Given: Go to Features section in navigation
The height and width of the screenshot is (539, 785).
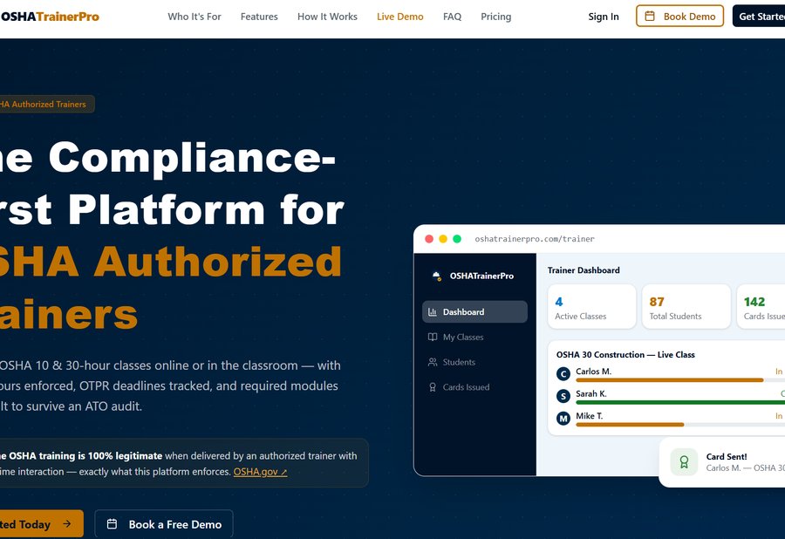Looking at the screenshot, I should point(259,17).
